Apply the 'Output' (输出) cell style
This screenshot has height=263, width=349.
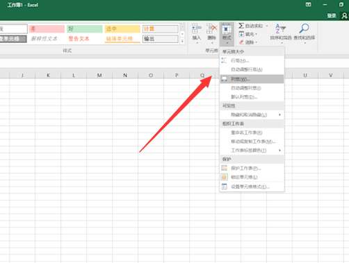tap(161, 39)
